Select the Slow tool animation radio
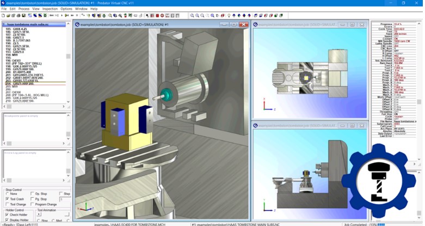This screenshot has height=226, width=425. pyautogui.click(x=38, y=221)
